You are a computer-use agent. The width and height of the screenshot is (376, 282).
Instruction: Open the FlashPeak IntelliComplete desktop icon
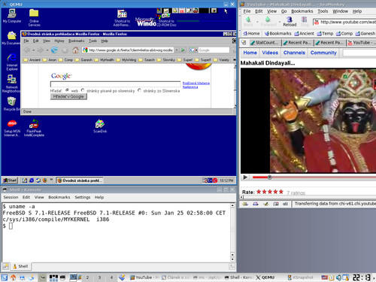pos(34,128)
